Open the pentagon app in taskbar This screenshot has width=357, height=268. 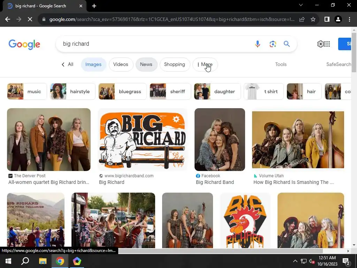[x=77, y=261]
